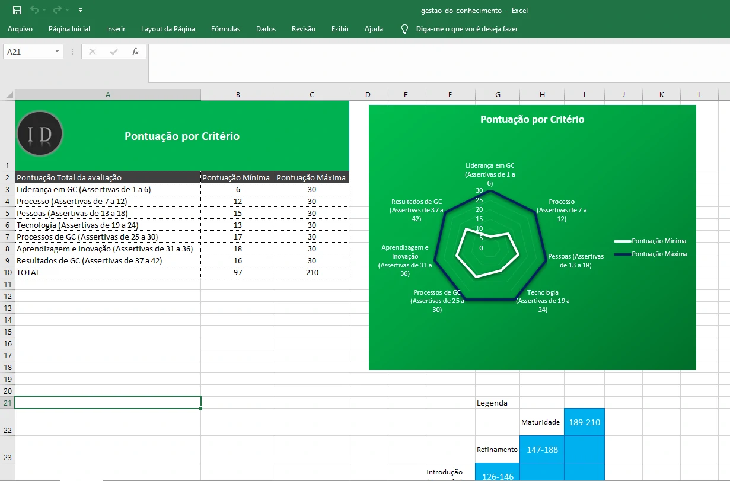Open the Arquivo menu
The height and width of the screenshot is (481, 730).
point(20,29)
